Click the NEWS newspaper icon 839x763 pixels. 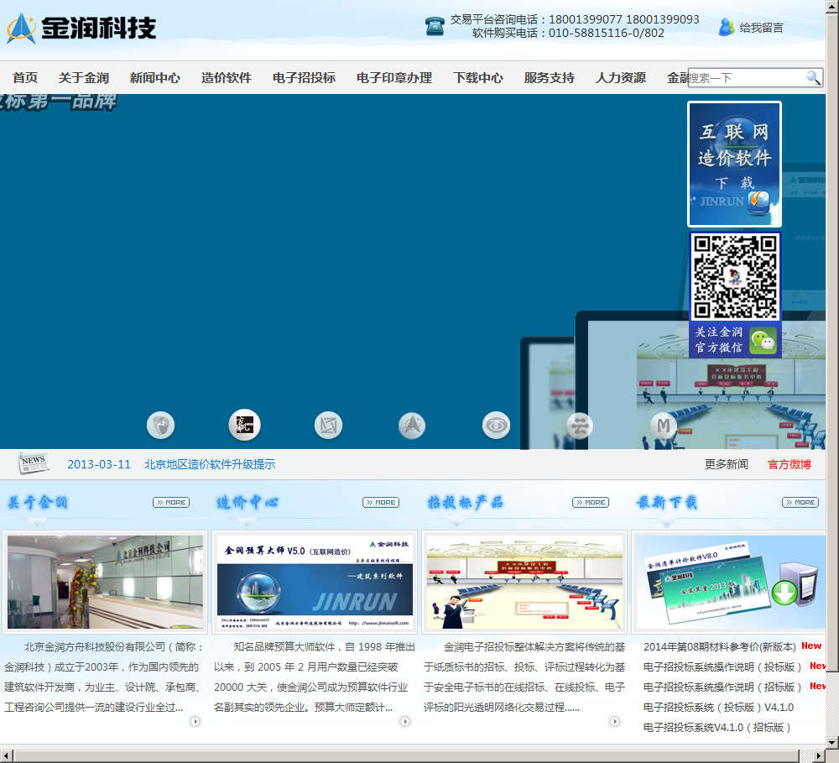pos(34,463)
